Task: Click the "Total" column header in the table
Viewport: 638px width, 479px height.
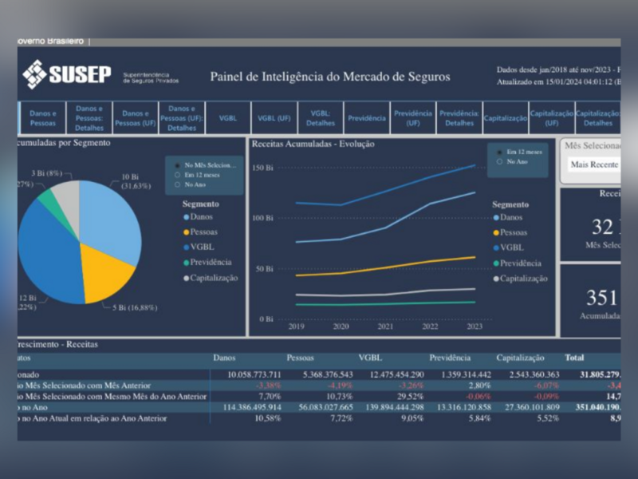Action: [574, 358]
